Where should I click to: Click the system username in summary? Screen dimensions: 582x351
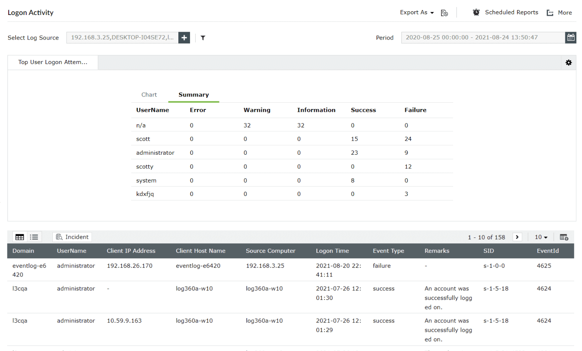pyautogui.click(x=146, y=180)
